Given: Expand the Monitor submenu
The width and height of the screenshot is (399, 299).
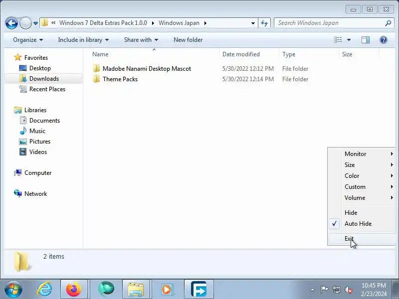Looking at the screenshot, I should (x=362, y=154).
